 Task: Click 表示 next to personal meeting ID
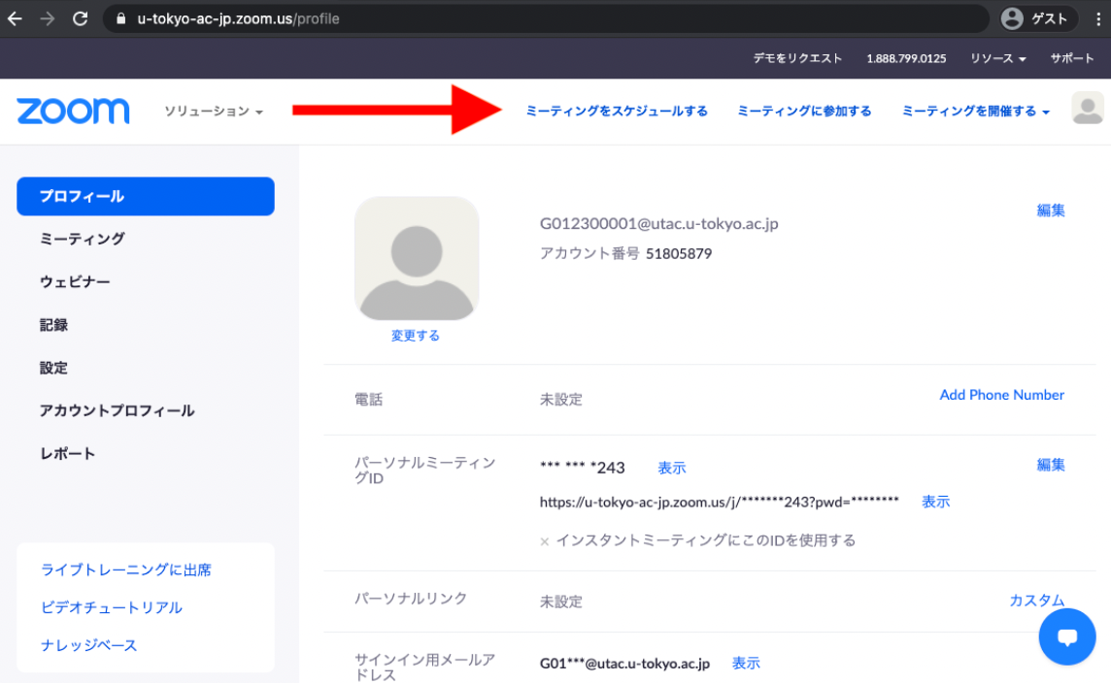(672, 468)
